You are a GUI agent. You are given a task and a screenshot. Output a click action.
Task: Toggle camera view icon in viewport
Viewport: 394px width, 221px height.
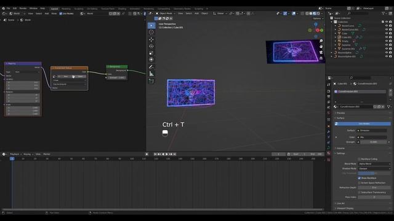321,52
